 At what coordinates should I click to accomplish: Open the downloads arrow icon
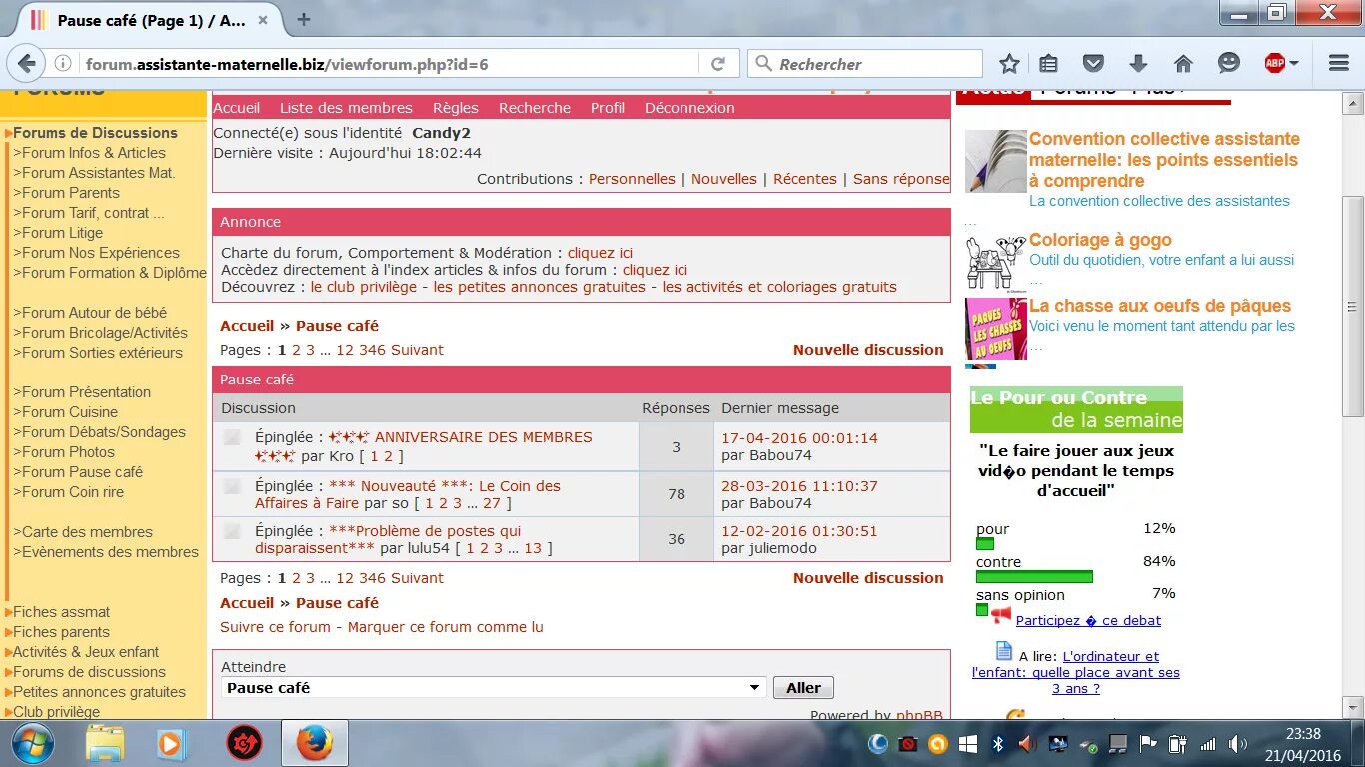tap(1138, 64)
